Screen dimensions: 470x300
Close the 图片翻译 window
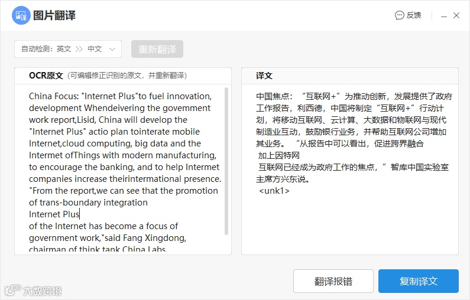pos(456,15)
